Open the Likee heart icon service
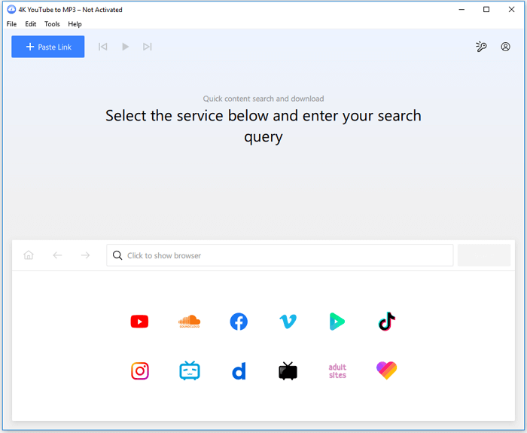The height and width of the screenshot is (433, 527). [x=387, y=370]
